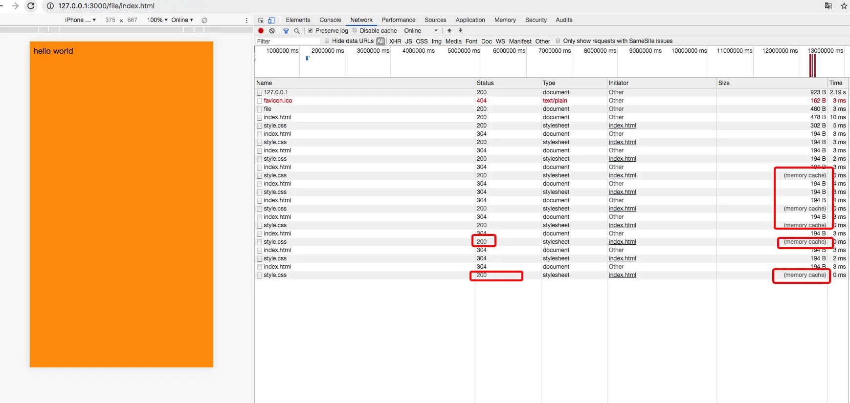Reload the page with the browser refresh icon
This screenshot has height=403, width=850.
[31, 6]
